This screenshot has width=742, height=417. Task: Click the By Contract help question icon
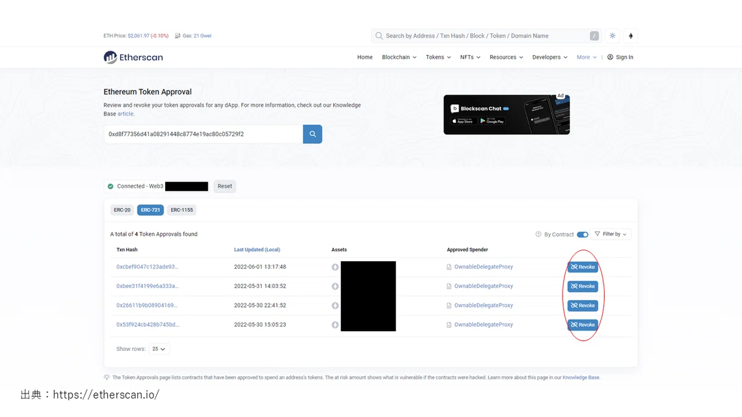[539, 235]
